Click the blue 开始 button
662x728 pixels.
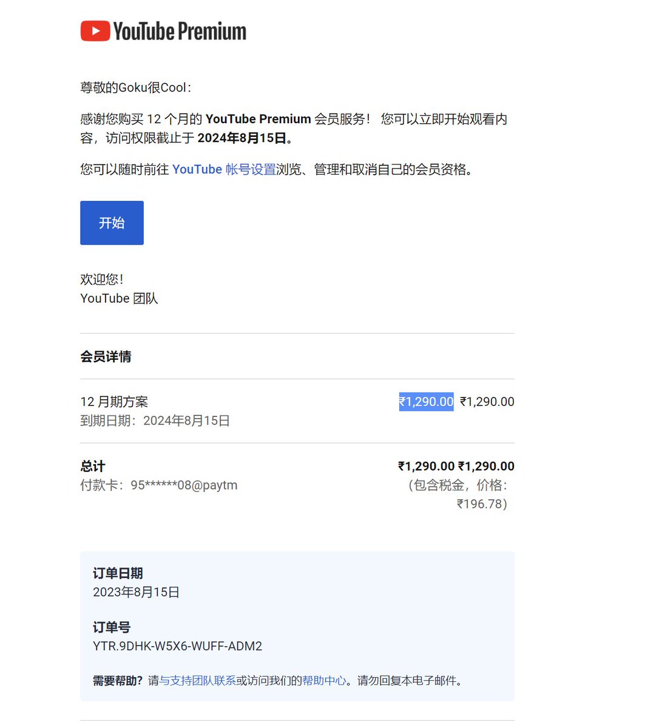112,223
